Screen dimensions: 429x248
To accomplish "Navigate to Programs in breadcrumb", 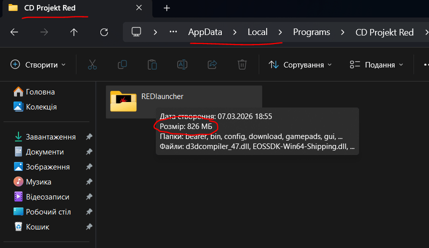I will 312,32.
